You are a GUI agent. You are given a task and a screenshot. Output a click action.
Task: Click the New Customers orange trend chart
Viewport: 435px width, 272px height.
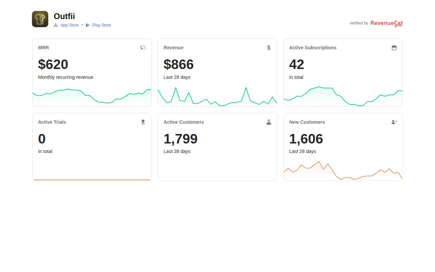[x=343, y=171]
